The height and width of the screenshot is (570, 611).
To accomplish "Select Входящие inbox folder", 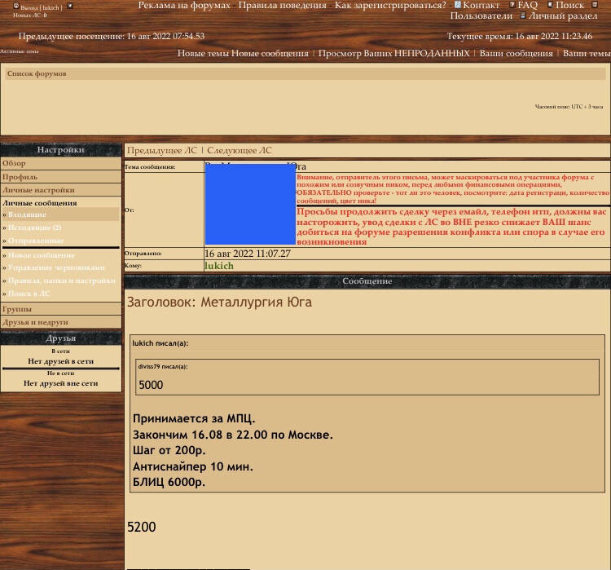I will (27, 214).
